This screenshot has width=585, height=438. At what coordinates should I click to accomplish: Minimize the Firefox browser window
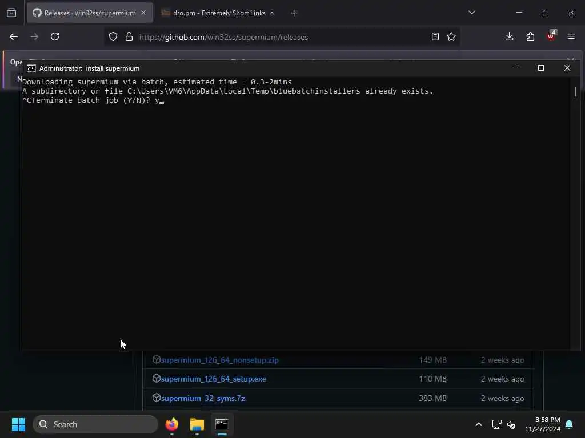519,13
